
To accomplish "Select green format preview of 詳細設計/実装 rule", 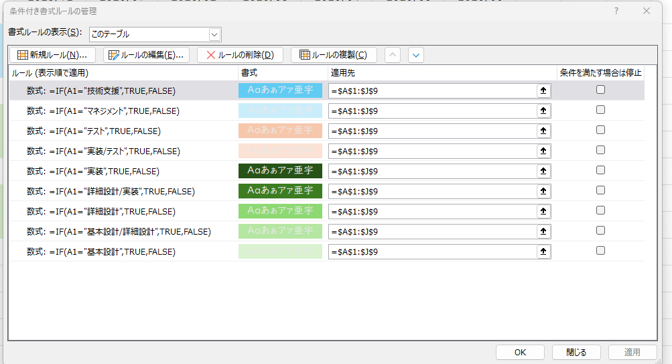I will (280, 191).
